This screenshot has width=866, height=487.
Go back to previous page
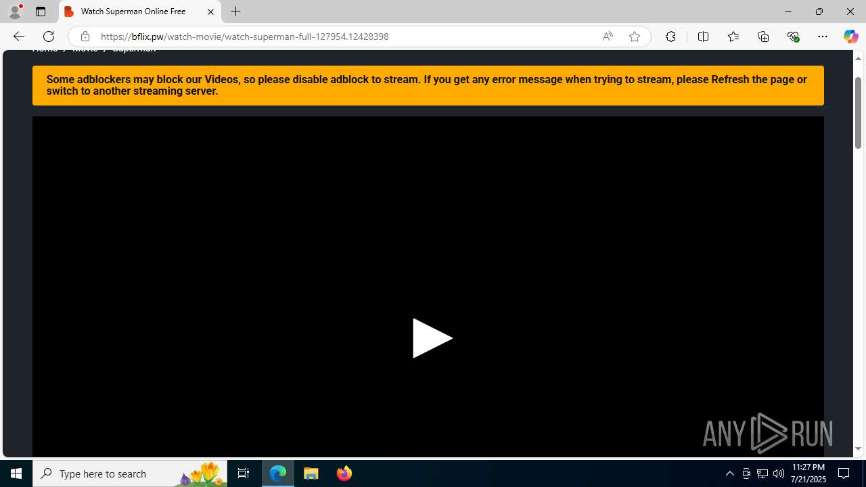pyautogui.click(x=18, y=37)
